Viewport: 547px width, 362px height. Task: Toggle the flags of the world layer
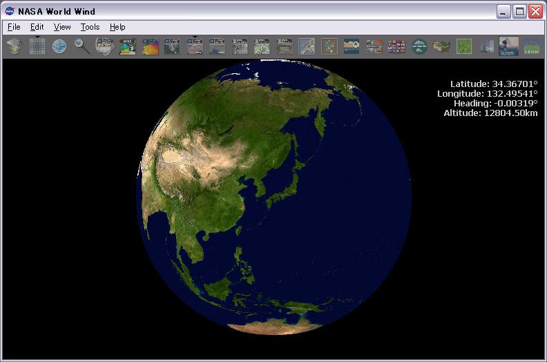396,46
